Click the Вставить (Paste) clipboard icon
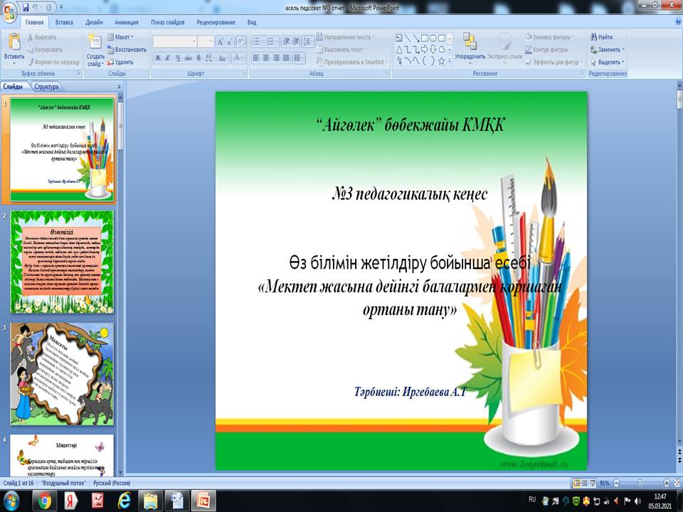This screenshot has height=512, width=683. 14,43
